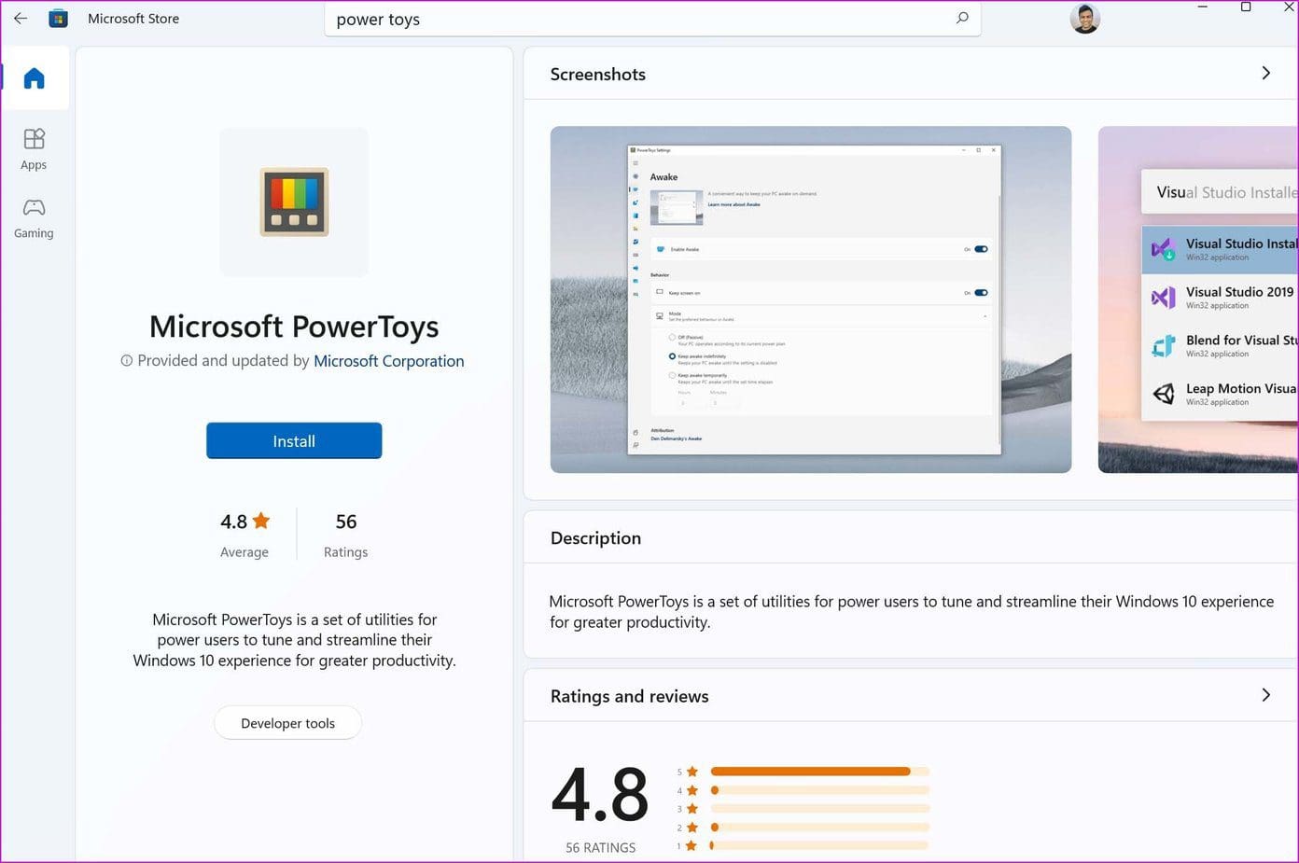Expand the Screenshots section chevron

pos(1265,73)
